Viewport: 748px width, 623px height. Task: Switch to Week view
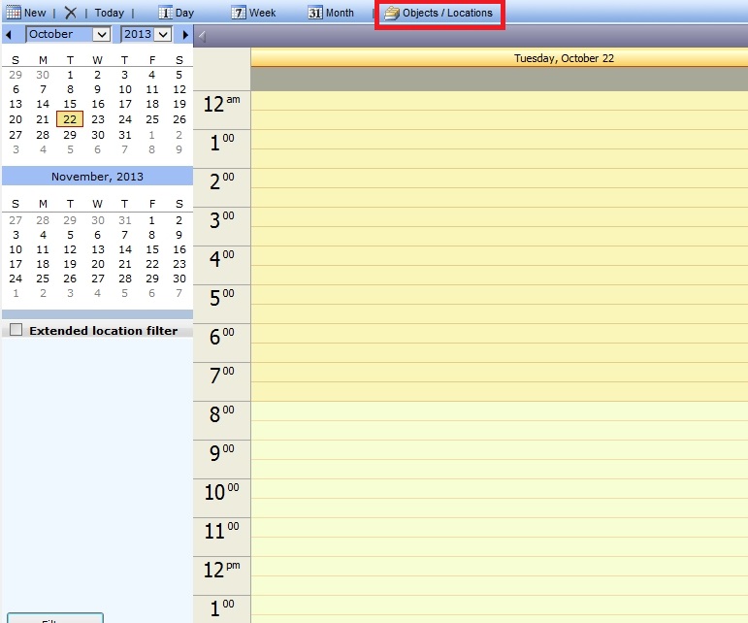(x=253, y=13)
